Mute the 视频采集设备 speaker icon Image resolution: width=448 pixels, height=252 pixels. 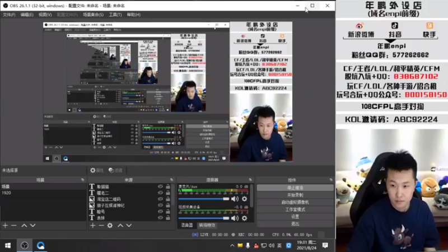(235, 218)
